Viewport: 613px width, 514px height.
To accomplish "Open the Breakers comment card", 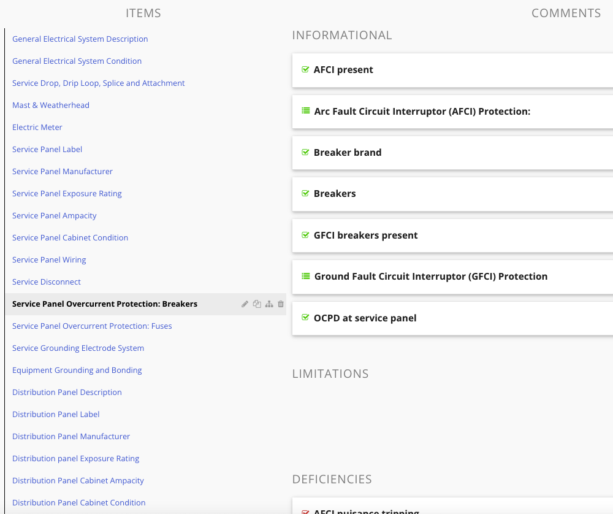I will 452,194.
